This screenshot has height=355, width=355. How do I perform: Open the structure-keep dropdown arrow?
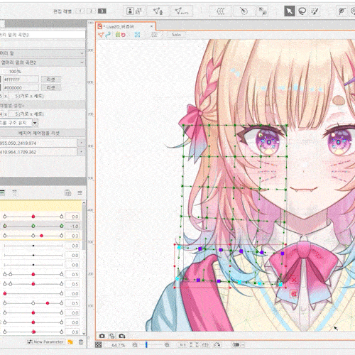coord(35,123)
